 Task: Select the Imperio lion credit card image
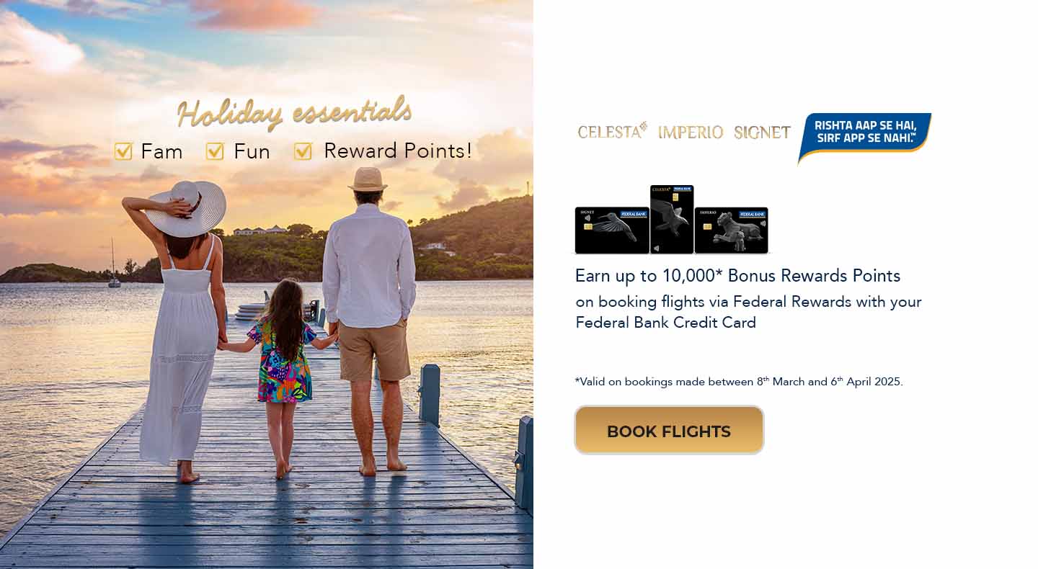click(x=731, y=230)
